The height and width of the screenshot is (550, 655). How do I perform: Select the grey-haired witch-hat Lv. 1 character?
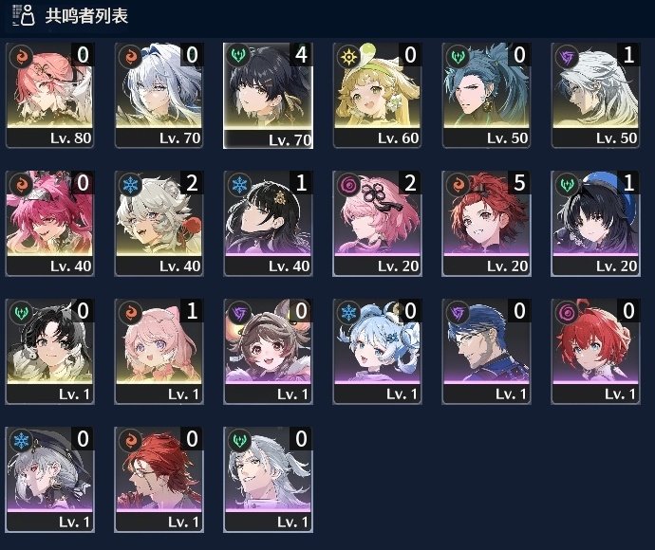[49, 480]
